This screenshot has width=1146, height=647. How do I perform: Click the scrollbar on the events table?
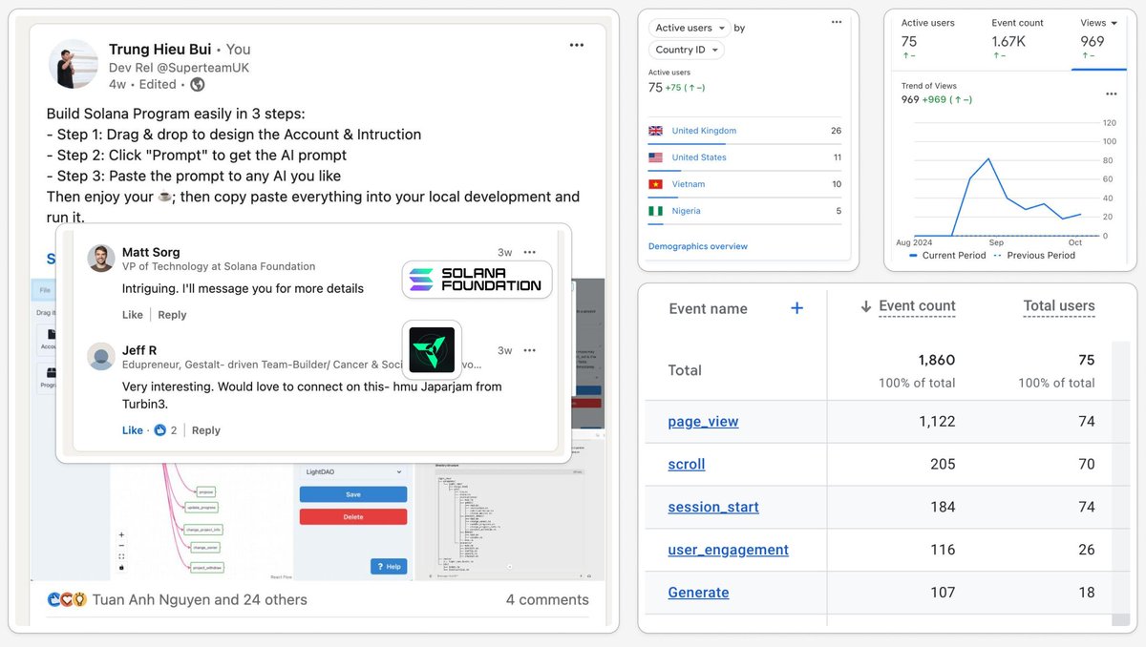pos(1121,484)
